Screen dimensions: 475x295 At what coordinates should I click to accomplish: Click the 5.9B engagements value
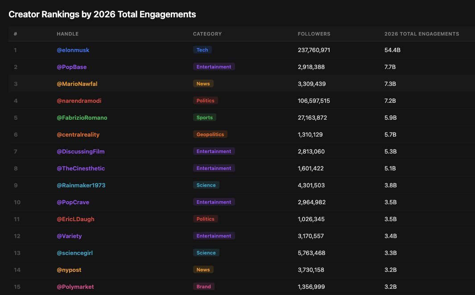(x=391, y=118)
